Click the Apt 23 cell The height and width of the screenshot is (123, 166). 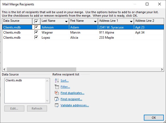point(149,27)
